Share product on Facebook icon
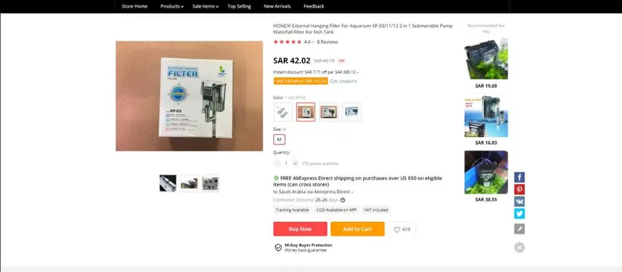 tap(519, 178)
